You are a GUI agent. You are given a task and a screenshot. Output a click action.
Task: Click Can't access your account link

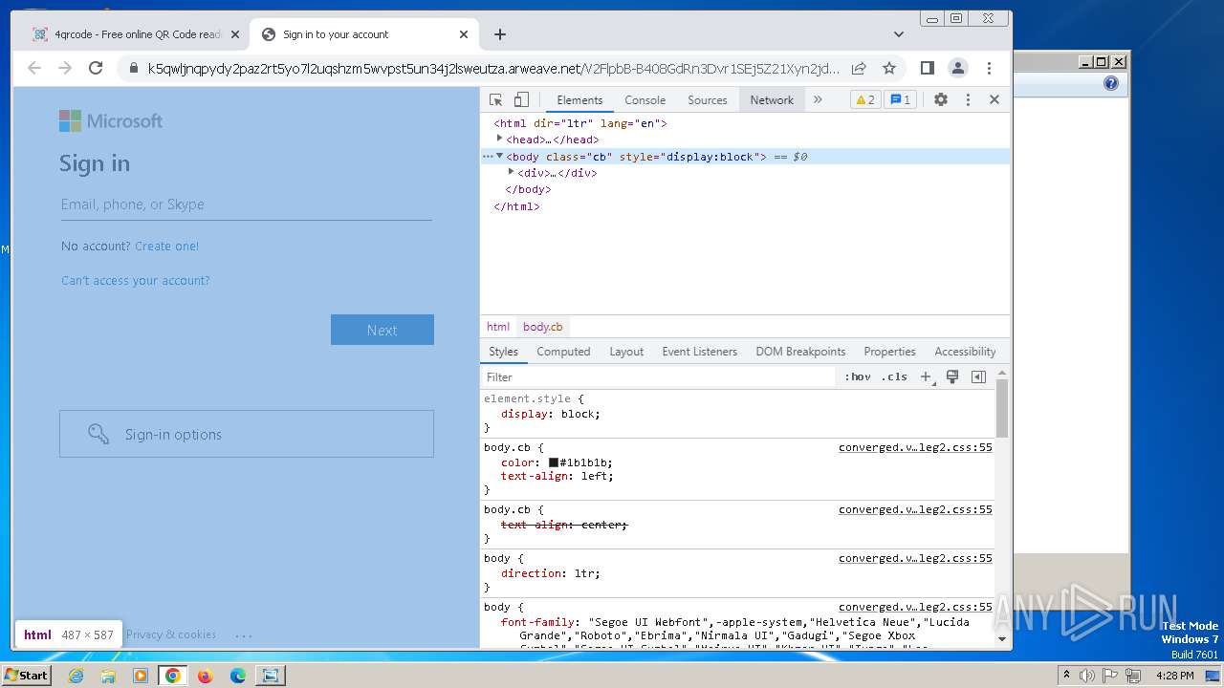[135, 280]
